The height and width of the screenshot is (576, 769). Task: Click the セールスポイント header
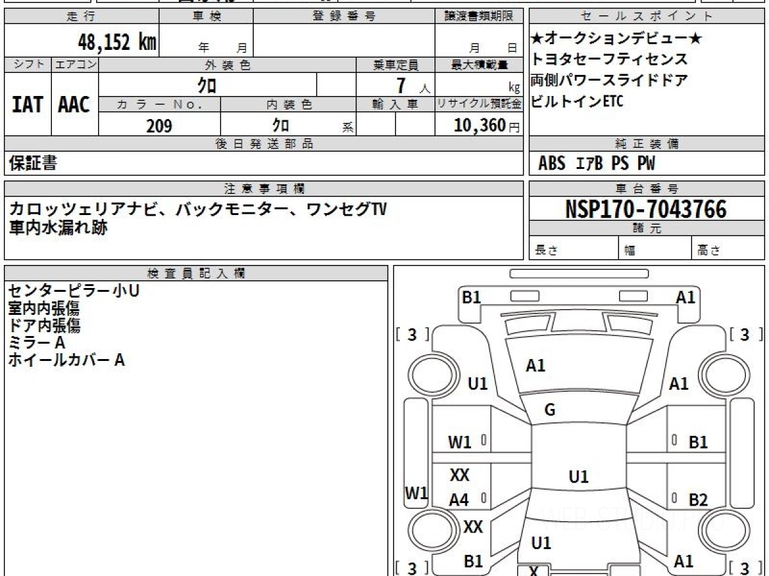coord(647,17)
